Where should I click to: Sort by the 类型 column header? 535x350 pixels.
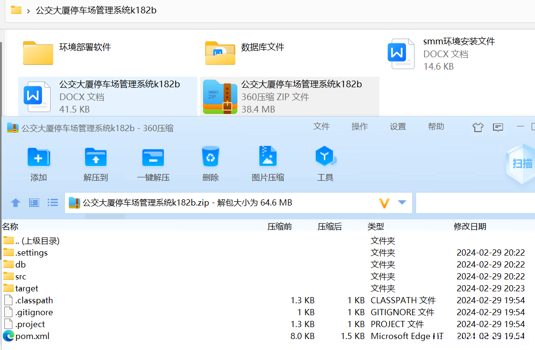[375, 226]
